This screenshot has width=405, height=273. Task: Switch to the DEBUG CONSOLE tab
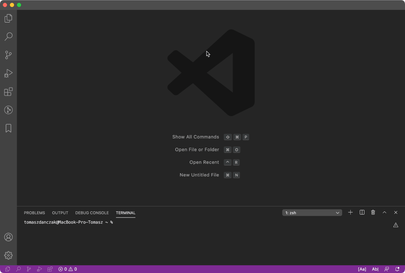click(x=92, y=213)
